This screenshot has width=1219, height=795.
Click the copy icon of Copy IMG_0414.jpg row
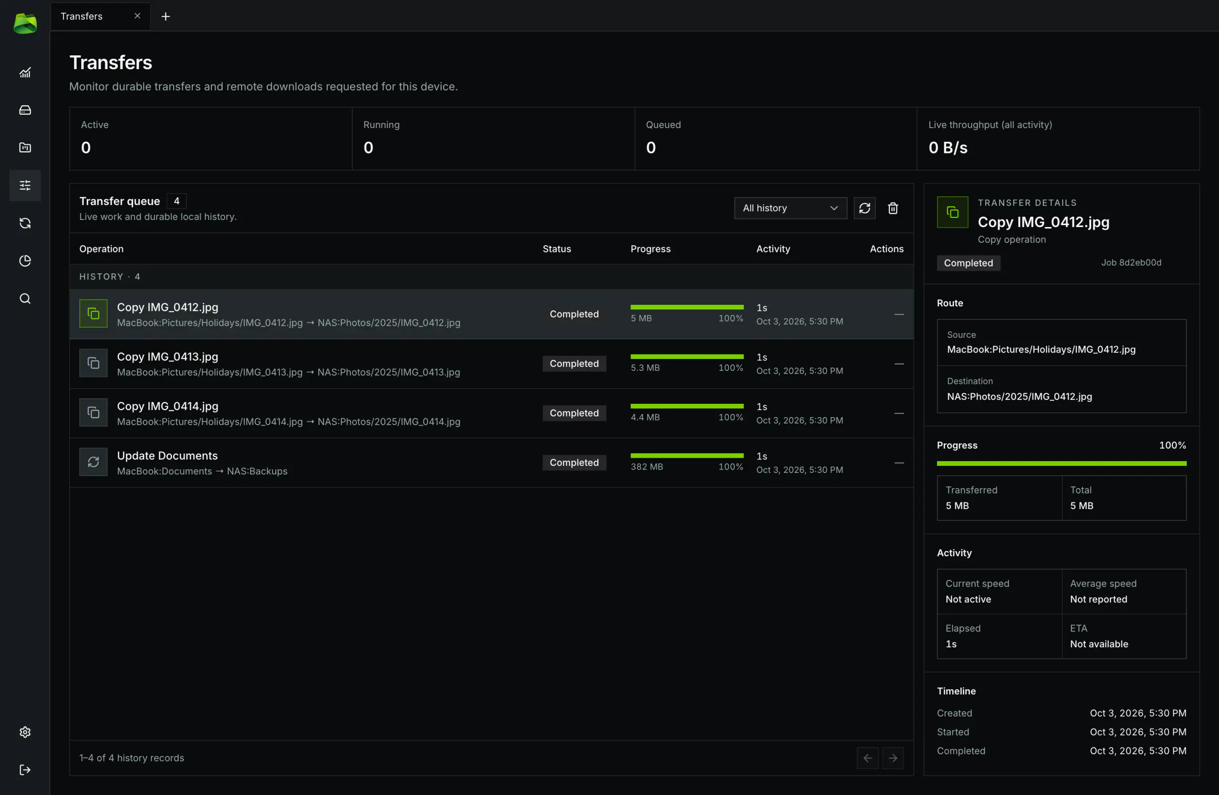point(93,412)
